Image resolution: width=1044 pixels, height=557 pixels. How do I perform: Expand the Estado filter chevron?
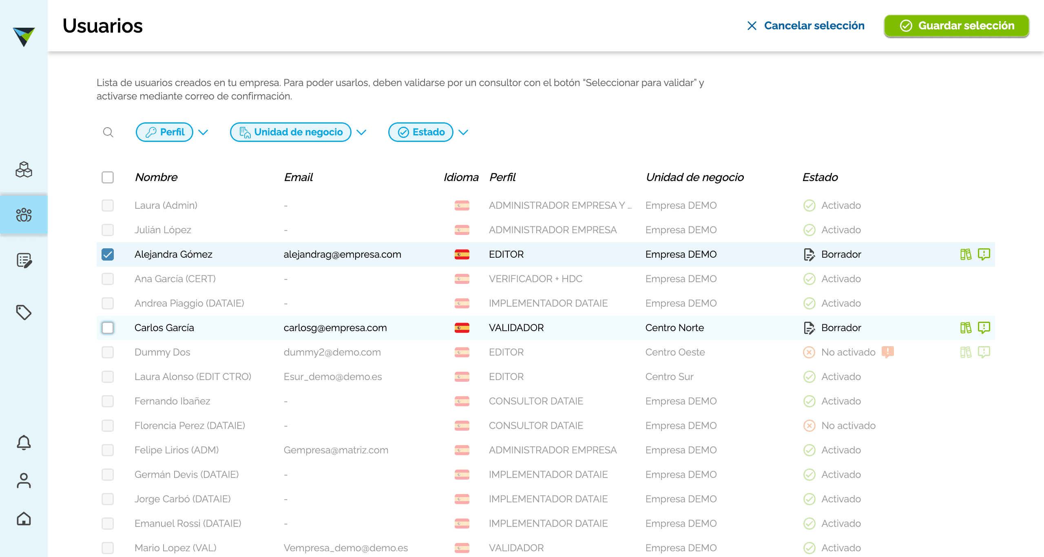point(463,132)
